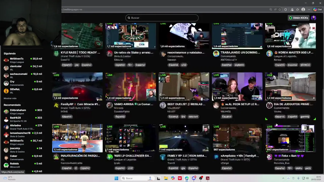Expand following list with Mostrar más

pos(10,98)
